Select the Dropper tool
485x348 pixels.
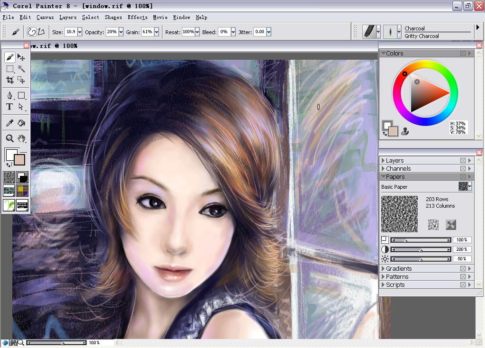pos(9,123)
